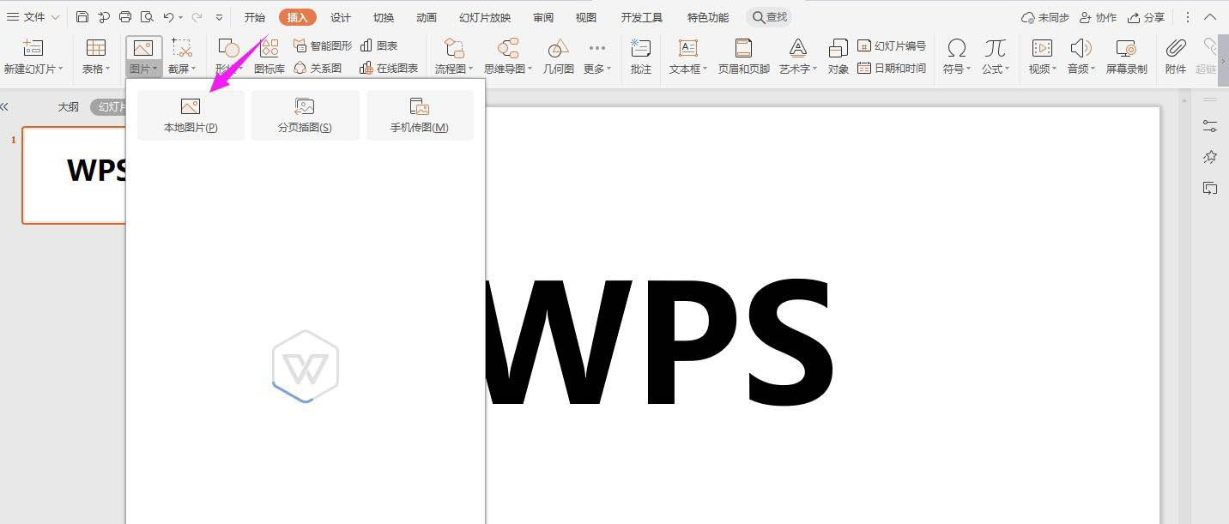Click the Video (视频) icon
This screenshot has width=1229, height=524.
point(1042,48)
